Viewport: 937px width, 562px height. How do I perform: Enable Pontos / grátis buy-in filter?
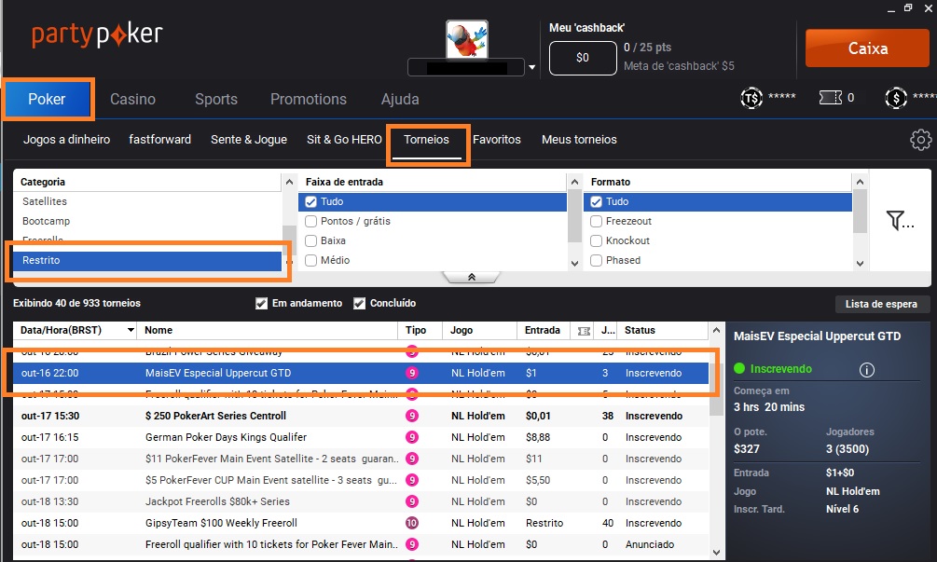coord(310,222)
